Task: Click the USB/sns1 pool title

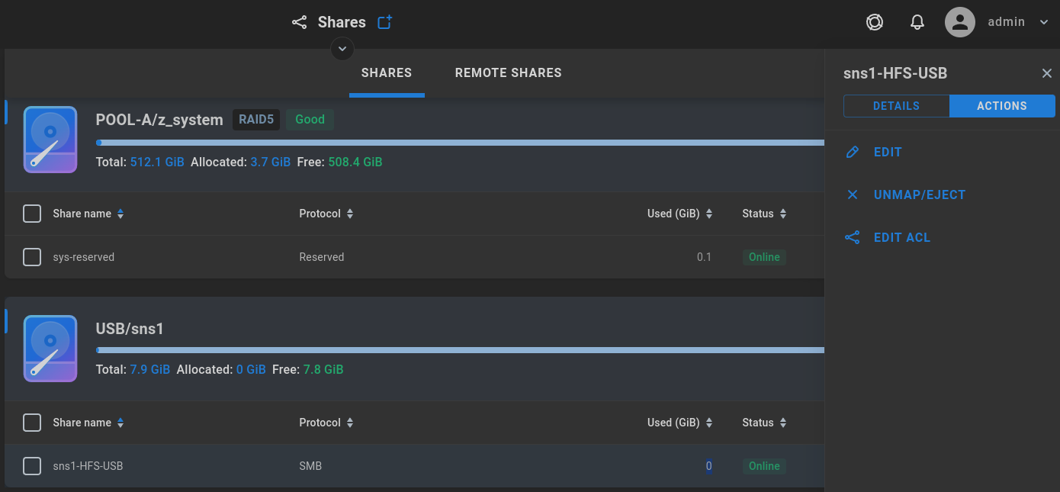Action: tap(130, 329)
